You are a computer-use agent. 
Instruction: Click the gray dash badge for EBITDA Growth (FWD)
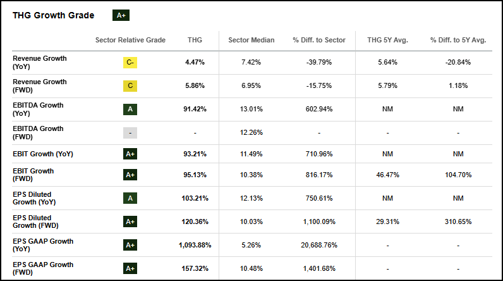pos(130,132)
